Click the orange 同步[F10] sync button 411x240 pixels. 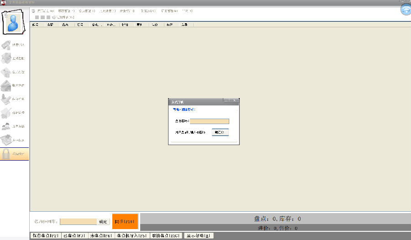(x=125, y=221)
